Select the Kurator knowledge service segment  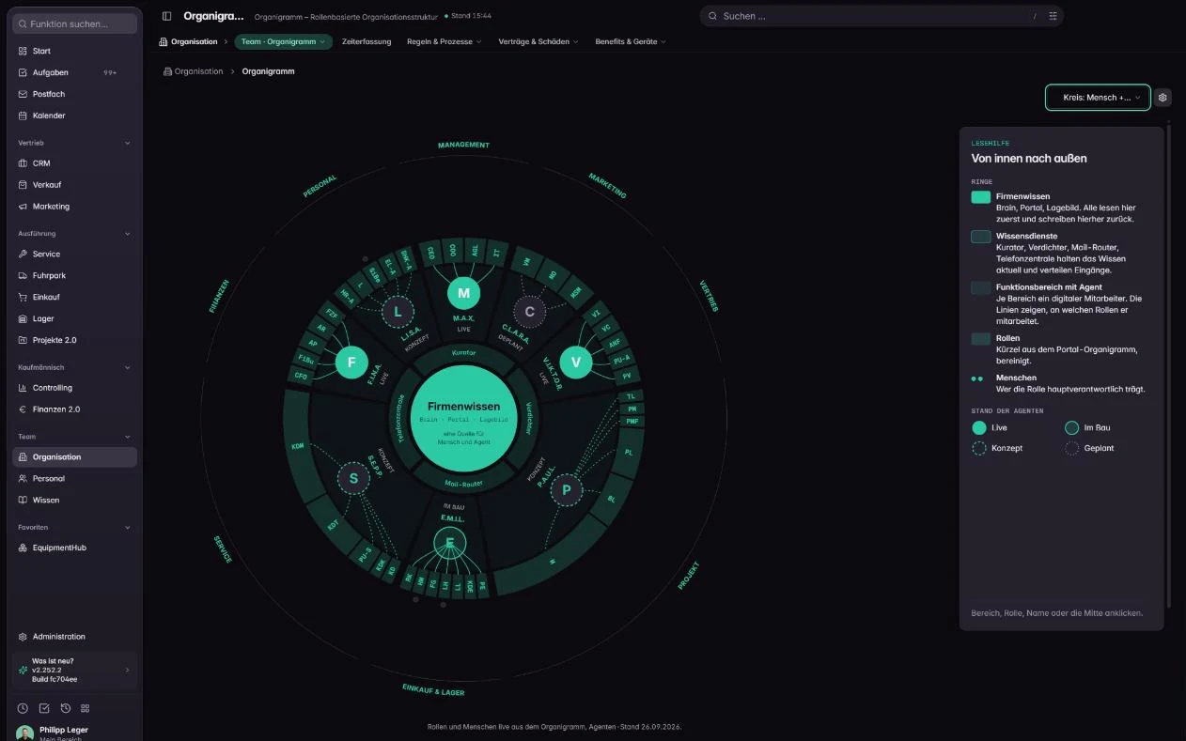tap(463, 353)
